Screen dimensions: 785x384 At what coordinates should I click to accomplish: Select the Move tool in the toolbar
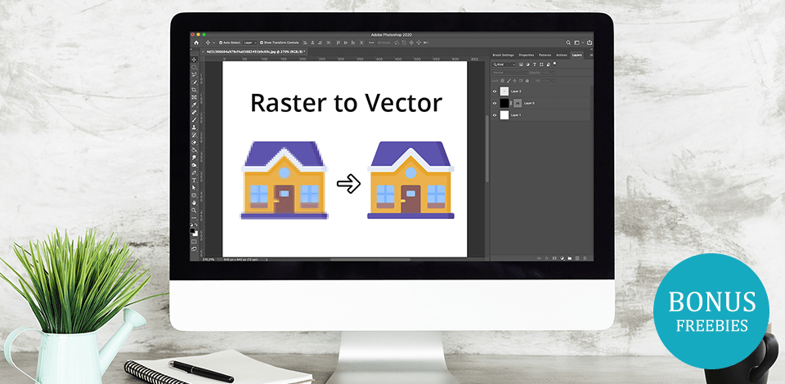195,60
